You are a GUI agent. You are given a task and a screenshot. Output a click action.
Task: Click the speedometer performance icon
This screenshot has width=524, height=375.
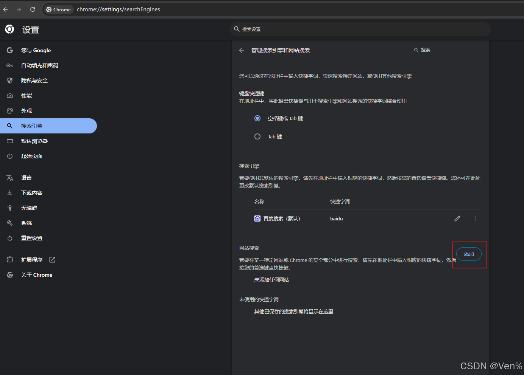(x=10, y=96)
